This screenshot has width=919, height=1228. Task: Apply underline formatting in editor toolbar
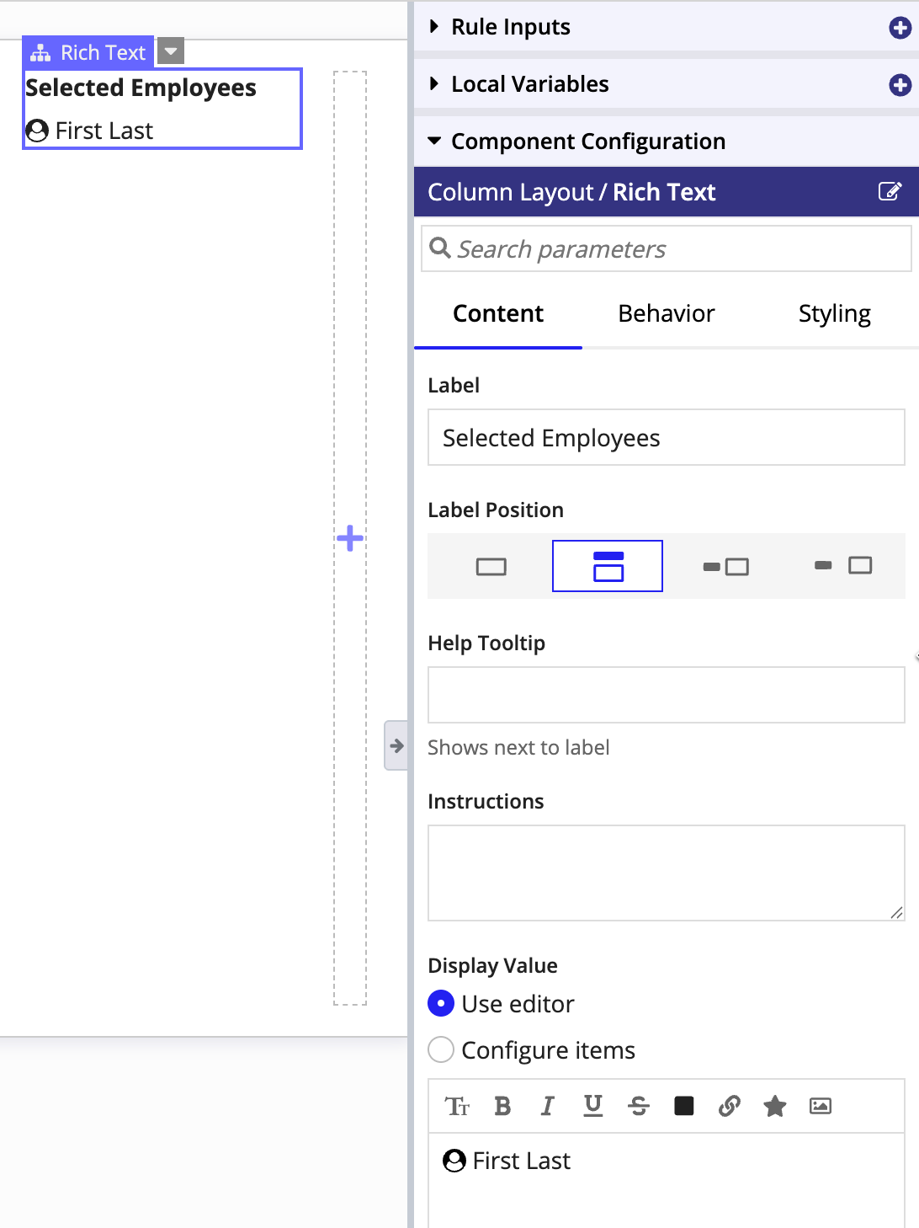click(x=593, y=1106)
